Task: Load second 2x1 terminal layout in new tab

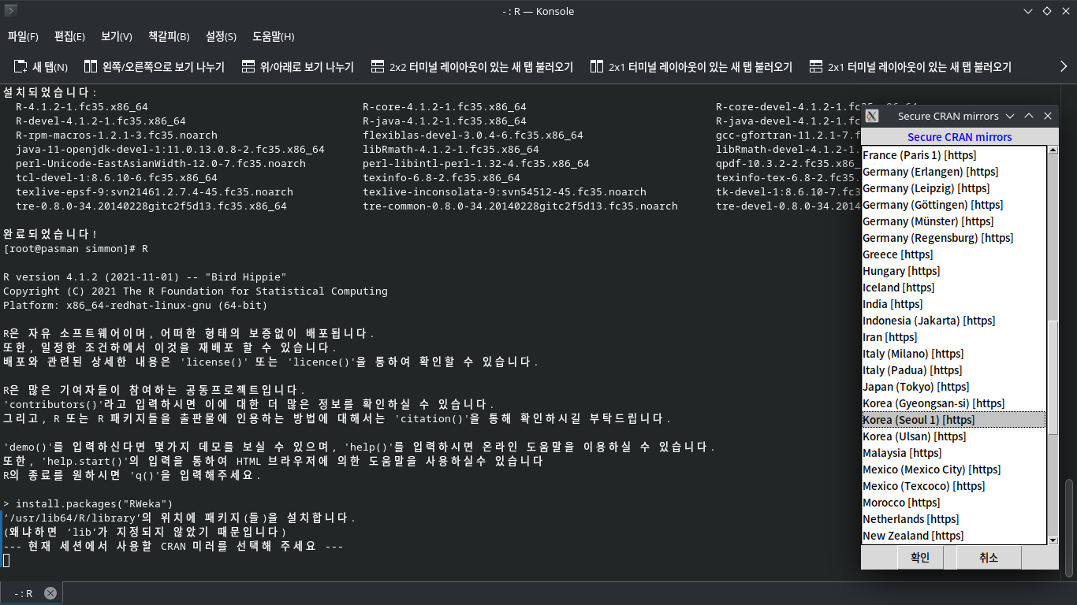Action: point(910,67)
